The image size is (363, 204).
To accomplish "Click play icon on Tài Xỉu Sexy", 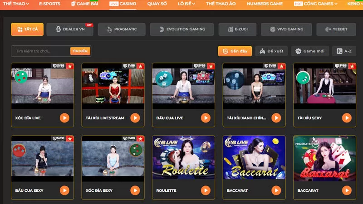I will 347,118.
